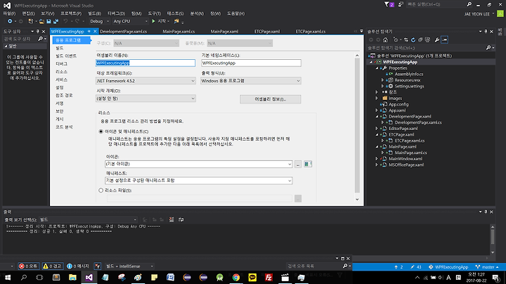Toggle auto-hide pin on Toolbox panel
Screen dimensions: 506x284
click(x=38, y=32)
